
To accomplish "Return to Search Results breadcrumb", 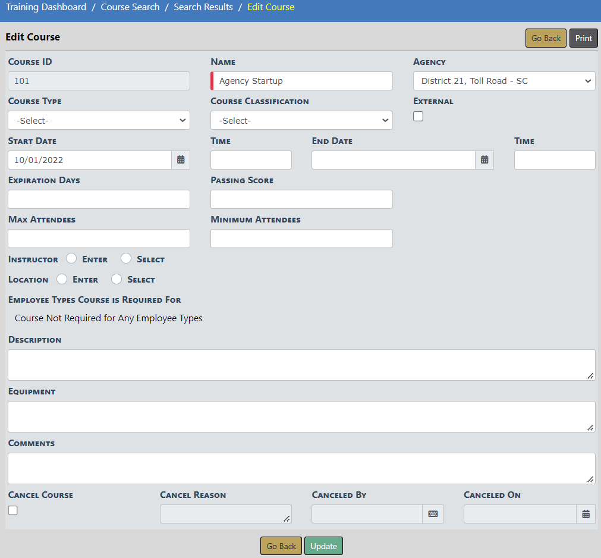I will point(203,7).
